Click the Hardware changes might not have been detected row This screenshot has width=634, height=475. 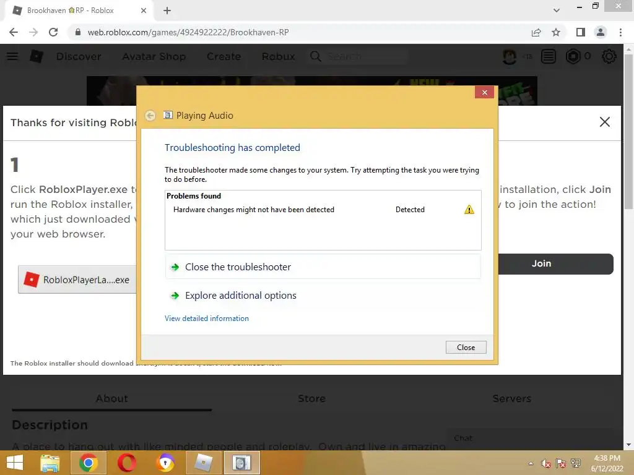coord(323,210)
